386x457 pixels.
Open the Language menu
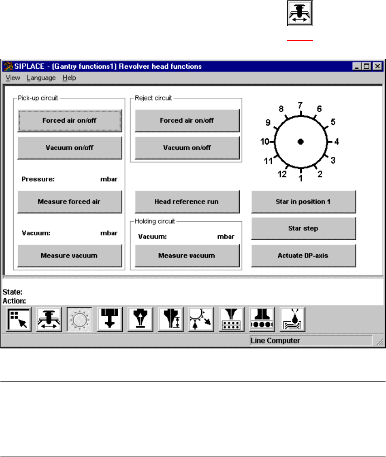pyautogui.click(x=41, y=78)
